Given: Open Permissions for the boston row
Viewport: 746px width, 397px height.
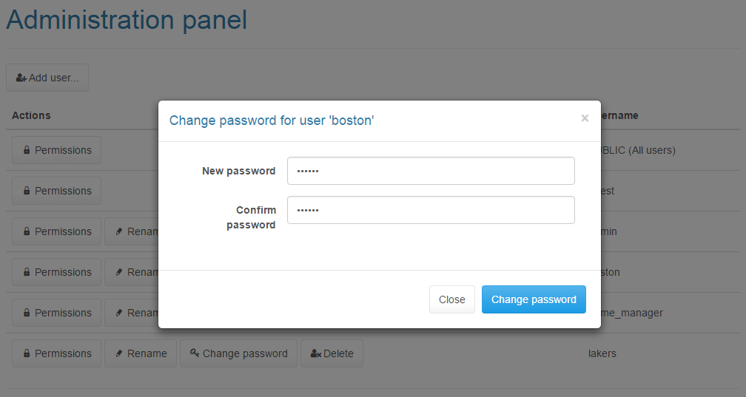Looking at the screenshot, I should (x=56, y=272).
